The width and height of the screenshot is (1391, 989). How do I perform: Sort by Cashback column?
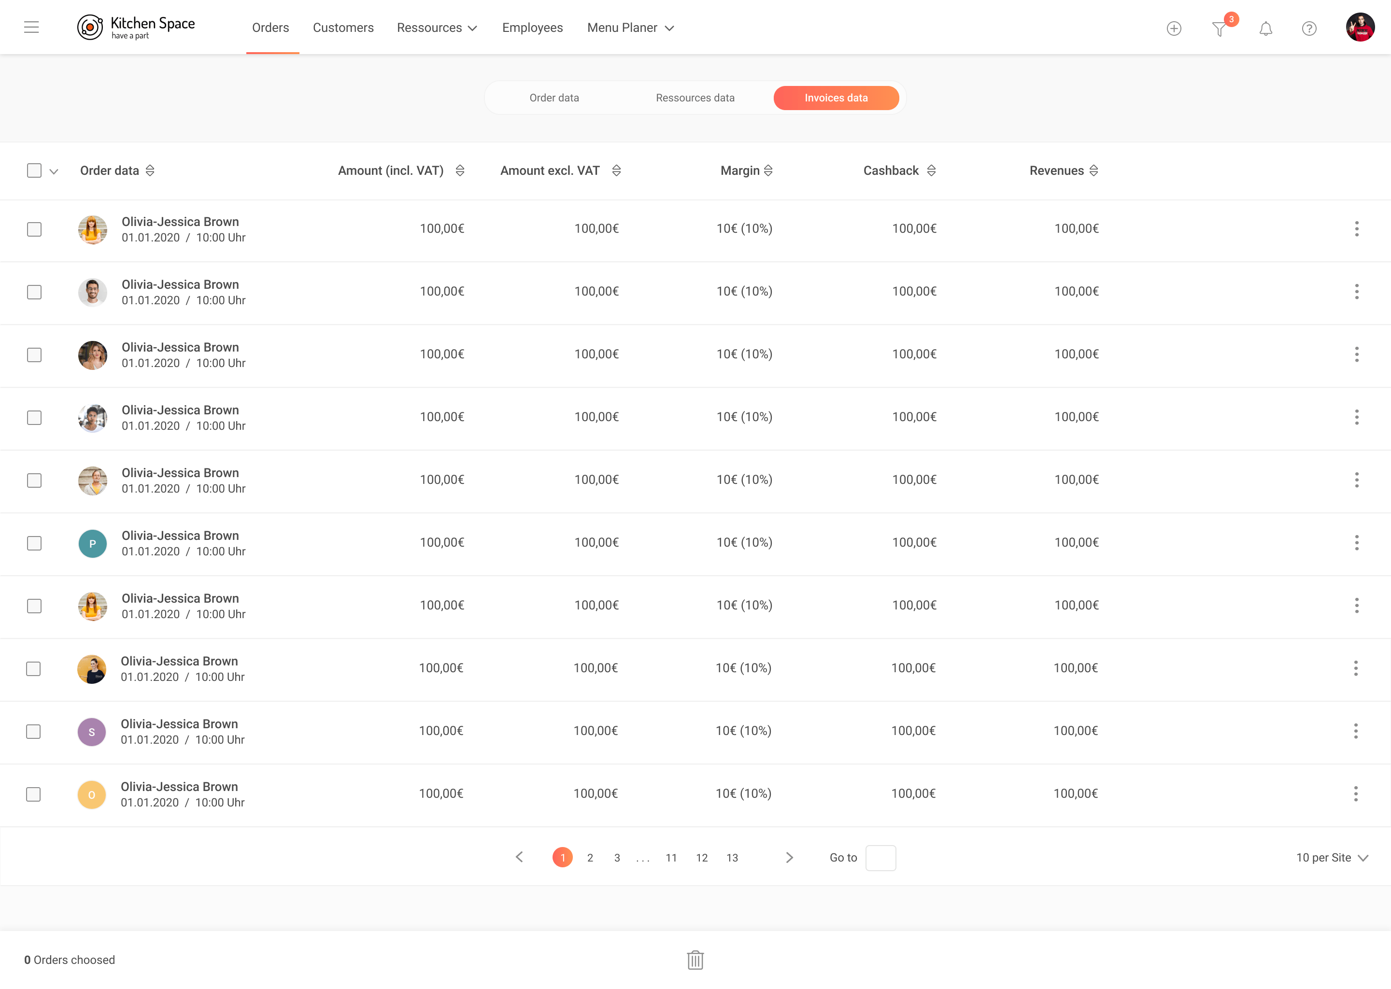coord(931,170)
